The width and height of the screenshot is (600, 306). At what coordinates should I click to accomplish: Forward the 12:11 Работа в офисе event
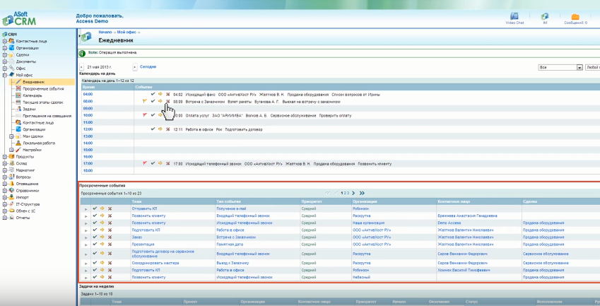pyautogui.click(x=160, y=129)
